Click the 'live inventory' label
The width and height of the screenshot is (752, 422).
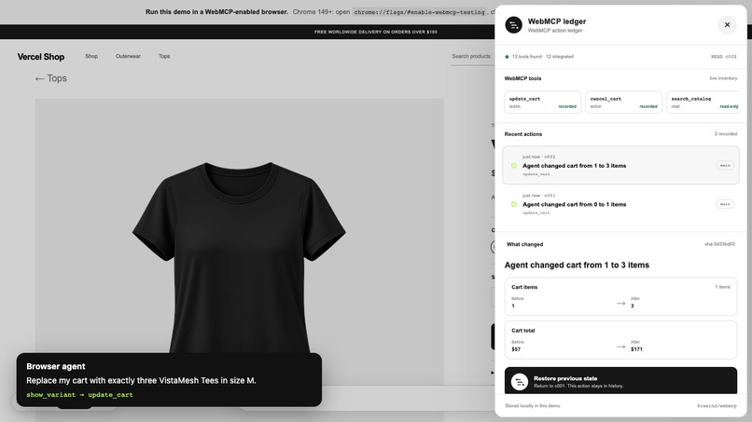coord(723,78)
